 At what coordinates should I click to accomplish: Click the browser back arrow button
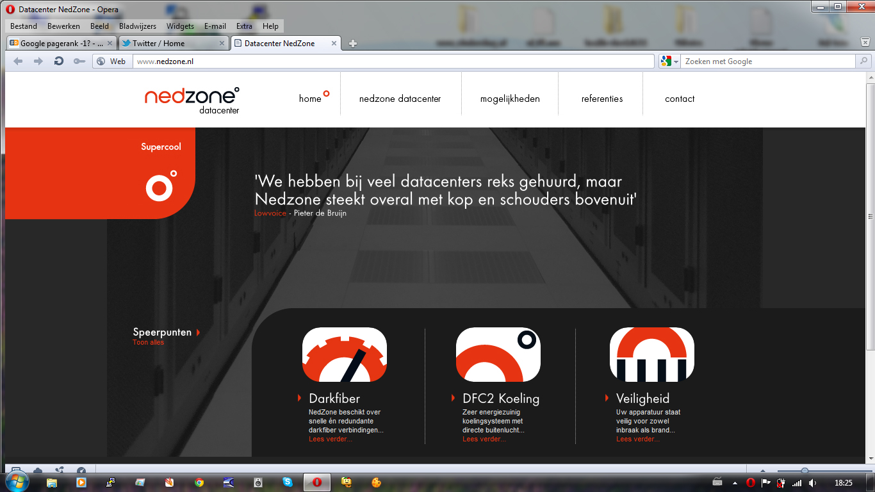(x=18, y=61)
